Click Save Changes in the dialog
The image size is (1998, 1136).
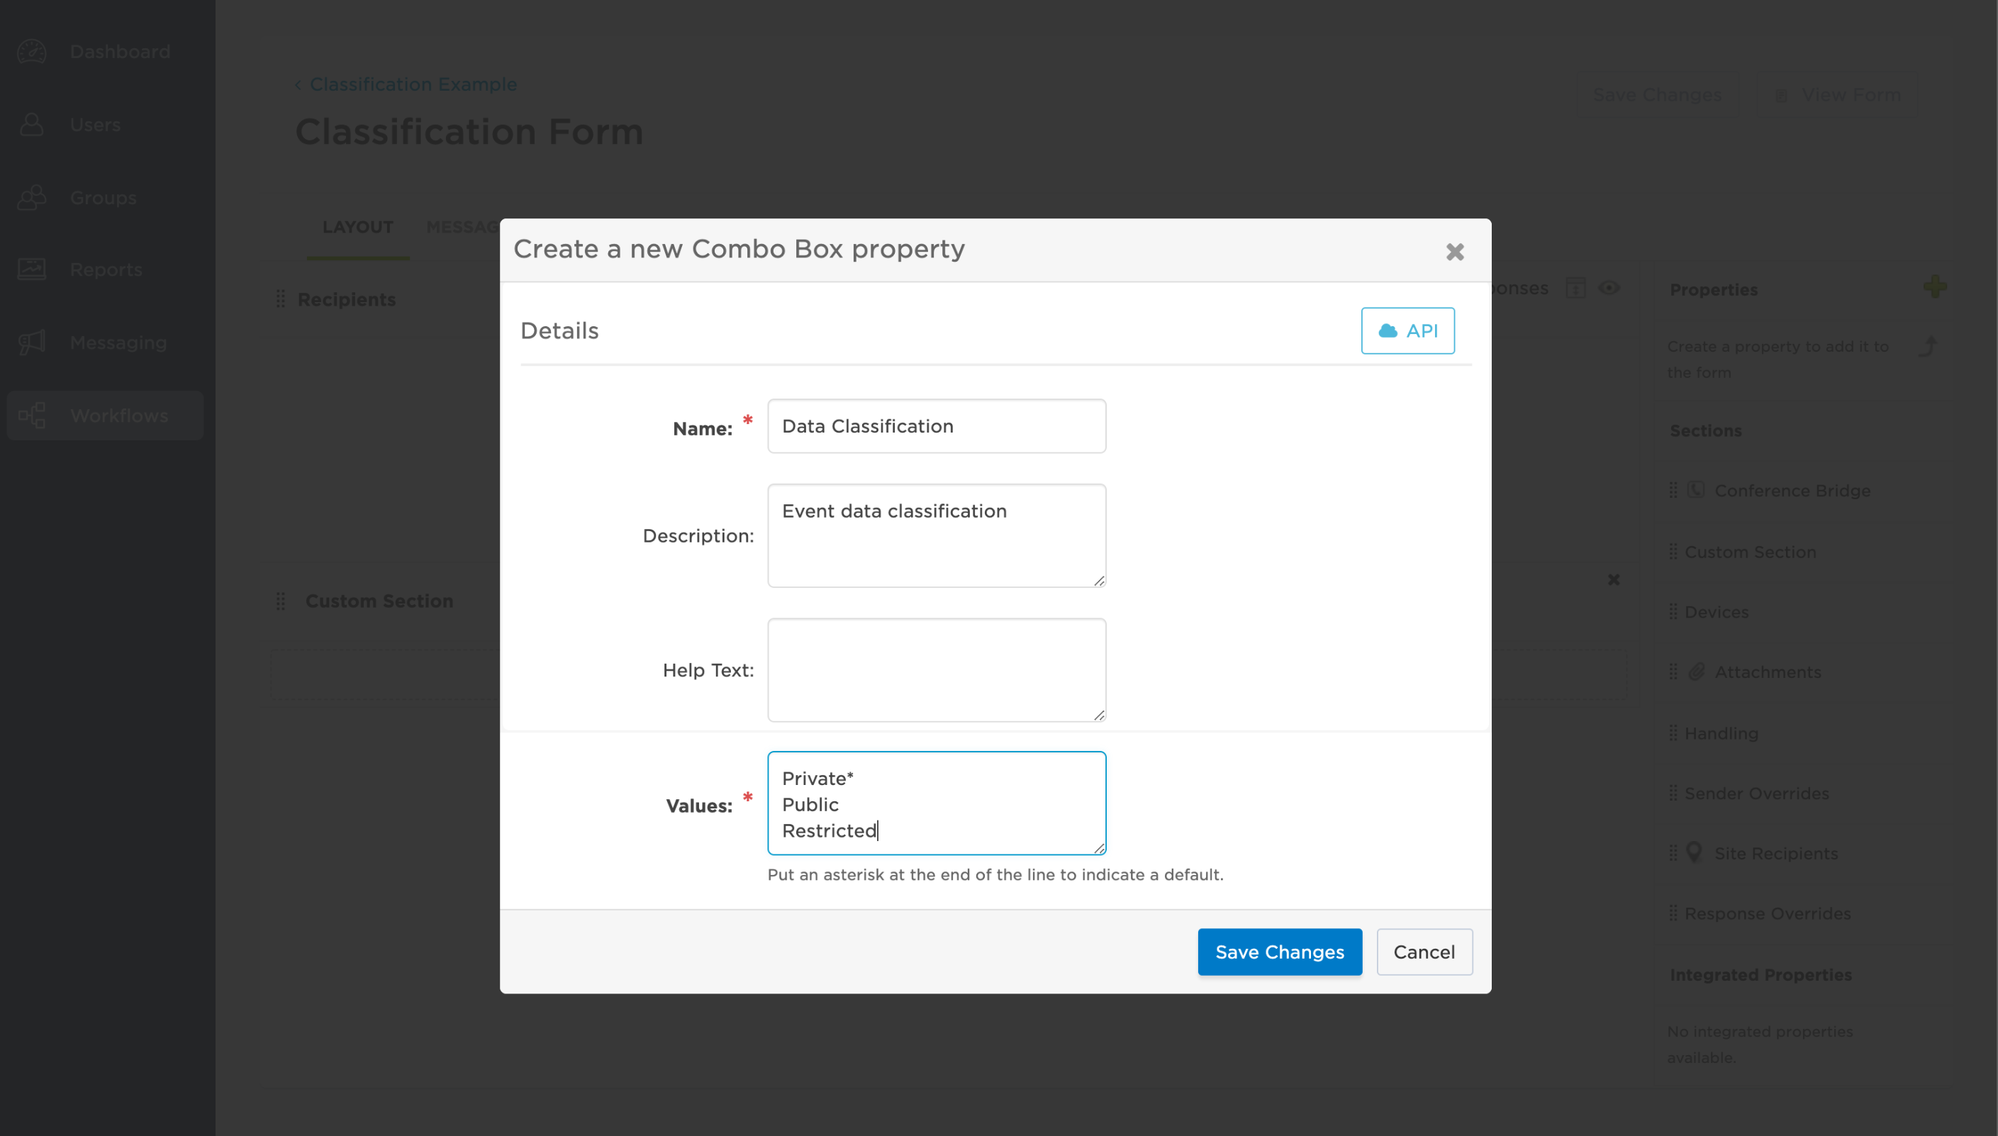coord(1280,952)
